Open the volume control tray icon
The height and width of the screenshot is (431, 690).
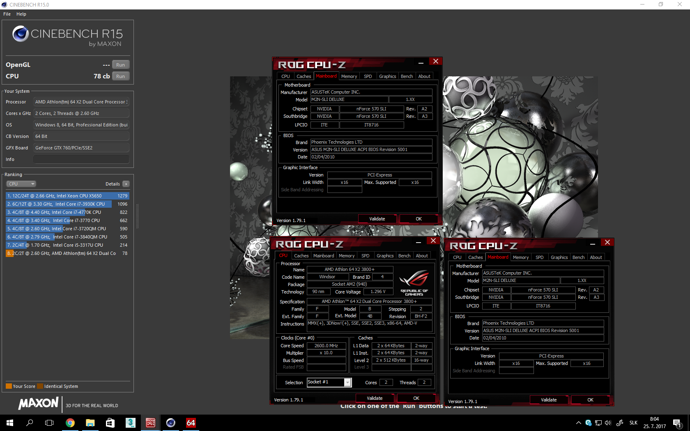tap(608, 423)
